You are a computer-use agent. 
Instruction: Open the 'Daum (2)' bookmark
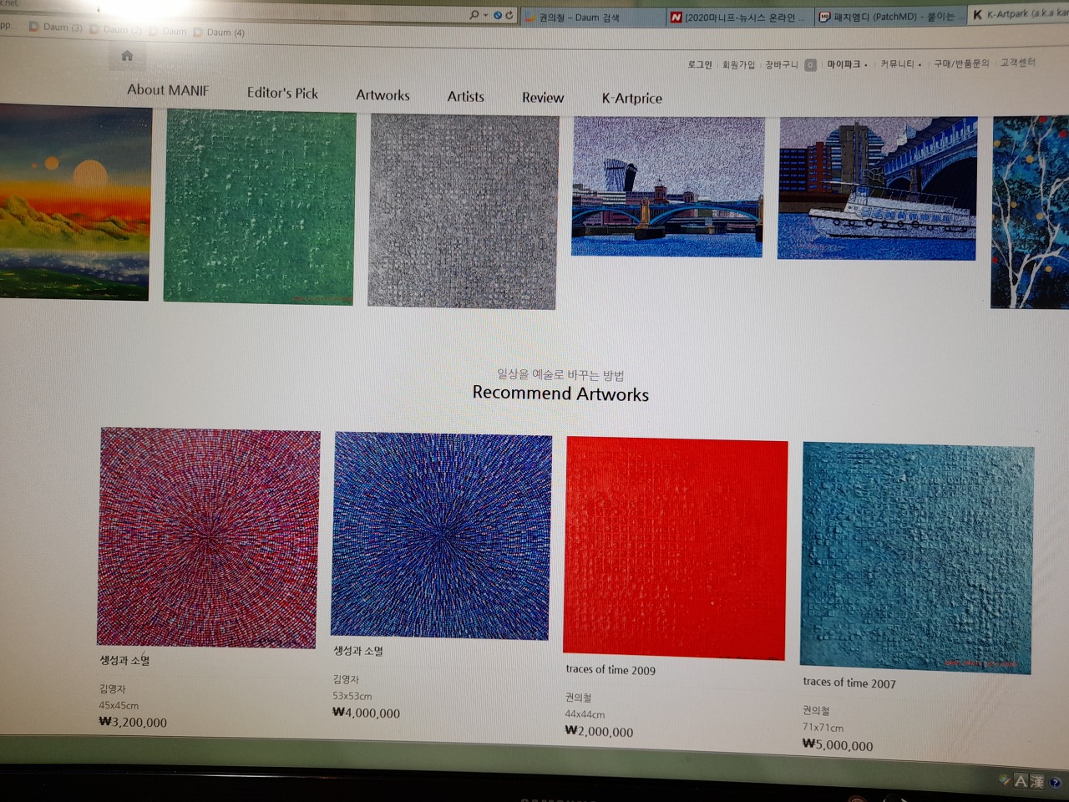(x=116, y=29)
